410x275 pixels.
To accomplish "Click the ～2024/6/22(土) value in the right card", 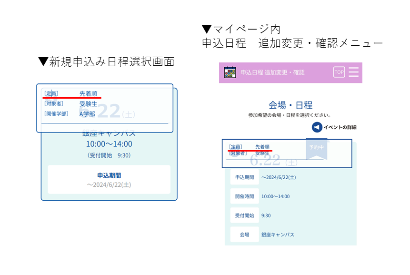I will tap(279, 177).
